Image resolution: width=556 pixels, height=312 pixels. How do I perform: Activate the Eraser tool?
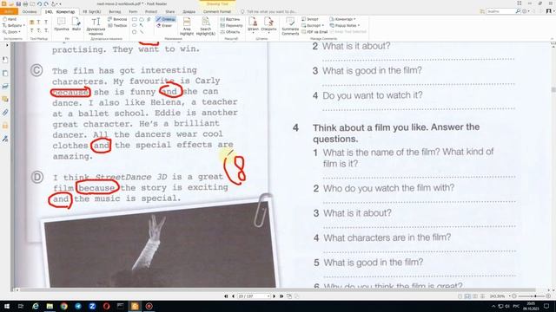pyautogui.click(x=164, y=25)
